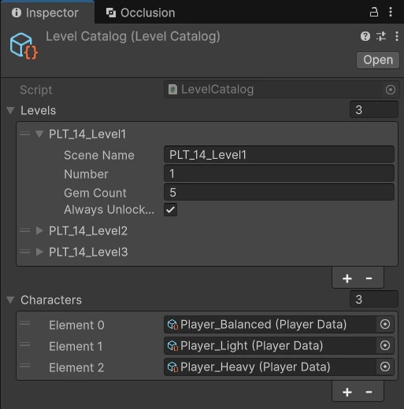This screenshot has width=404, height=409.
Task: Edit the Characters array size field
Action: [x=374, y=299]
